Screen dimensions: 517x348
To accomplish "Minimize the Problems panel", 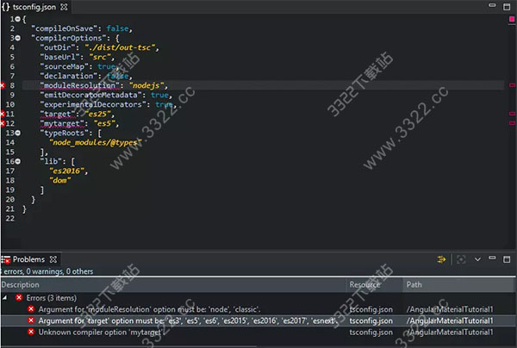I will [494, 258].
